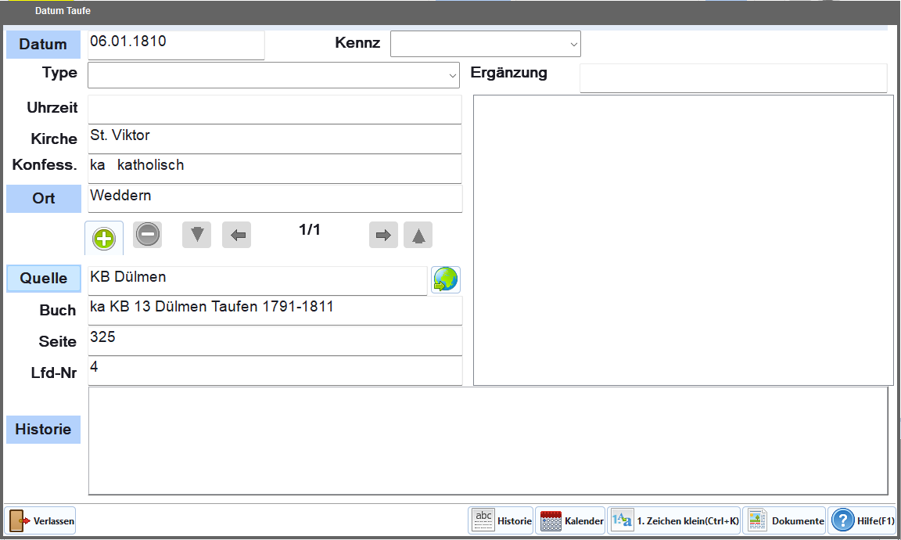The image size is (901, 540).
Task: Click the Ort field Weddern
Action: click(275, 199)
